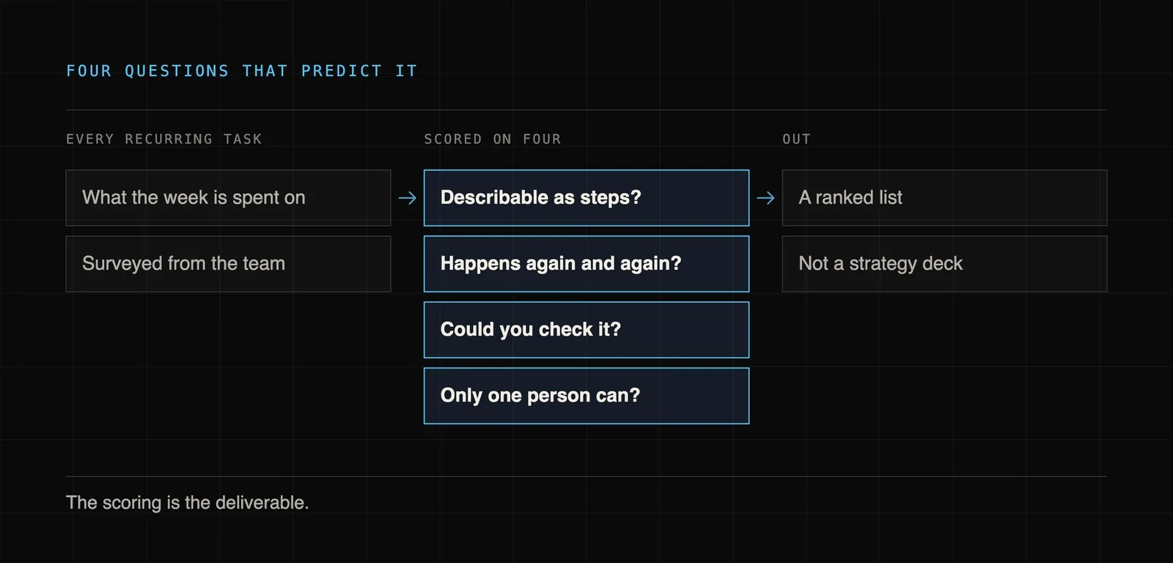Click the "Out" column label
Viewport: 1173px width, 563px height.
[x=797, y=139]
